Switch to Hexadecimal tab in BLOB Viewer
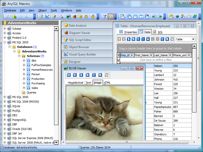Screen dimensions: 203x152 point(75,83)
